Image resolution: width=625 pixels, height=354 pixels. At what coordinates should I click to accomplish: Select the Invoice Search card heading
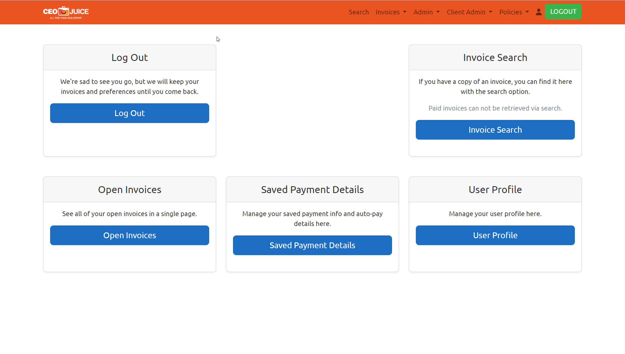[x=495, y=57]
